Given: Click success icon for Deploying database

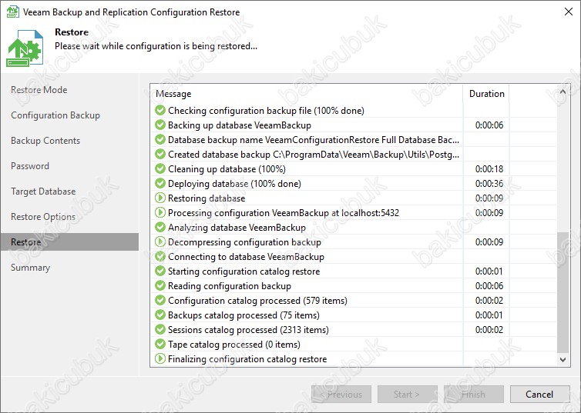Looking at the screenshot, I should (160, 183).
